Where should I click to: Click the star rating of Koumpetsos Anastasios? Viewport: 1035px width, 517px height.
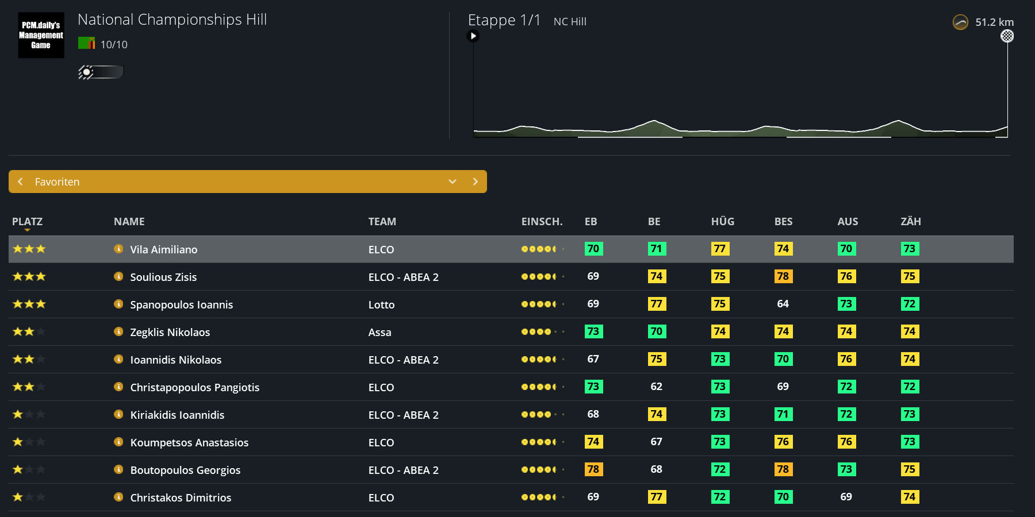[x=29, y=442]
